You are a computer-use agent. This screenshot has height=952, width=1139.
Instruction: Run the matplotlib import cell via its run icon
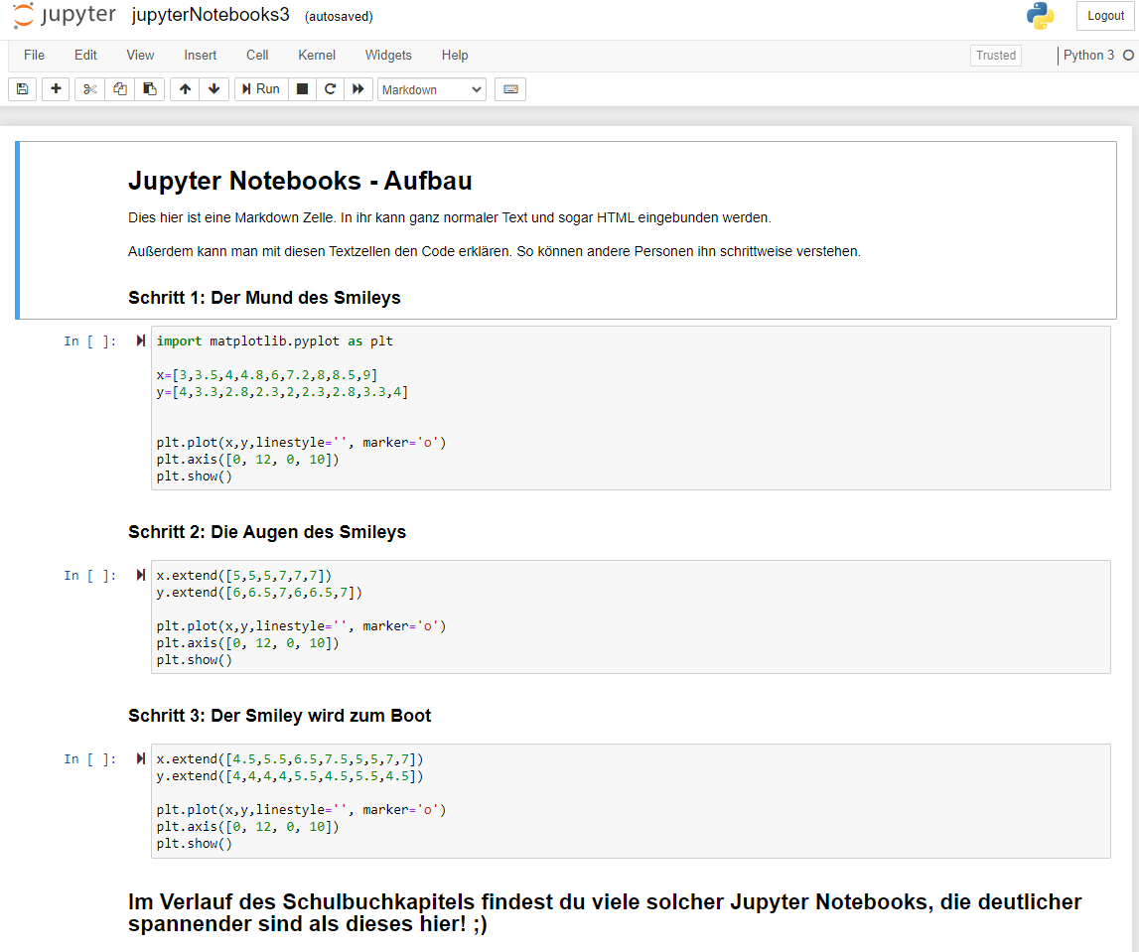coord(141,341)
